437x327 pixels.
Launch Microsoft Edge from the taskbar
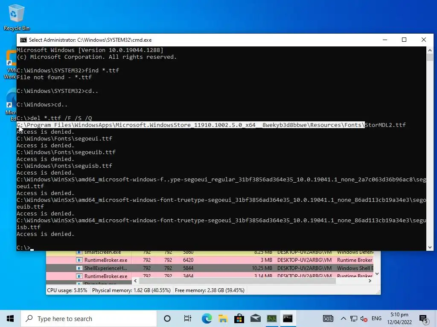click(x=207, y=318)
